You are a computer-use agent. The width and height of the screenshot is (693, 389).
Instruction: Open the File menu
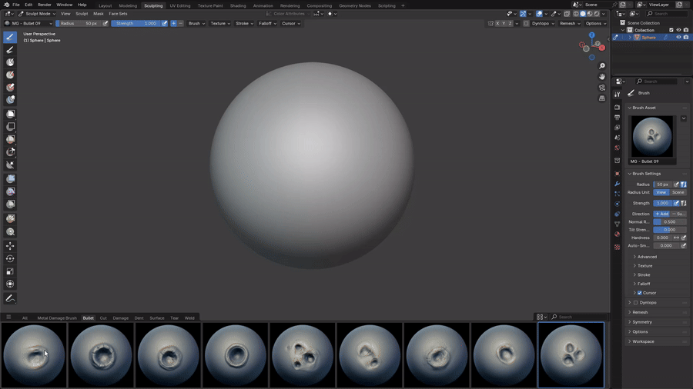(x=16, y=5)
